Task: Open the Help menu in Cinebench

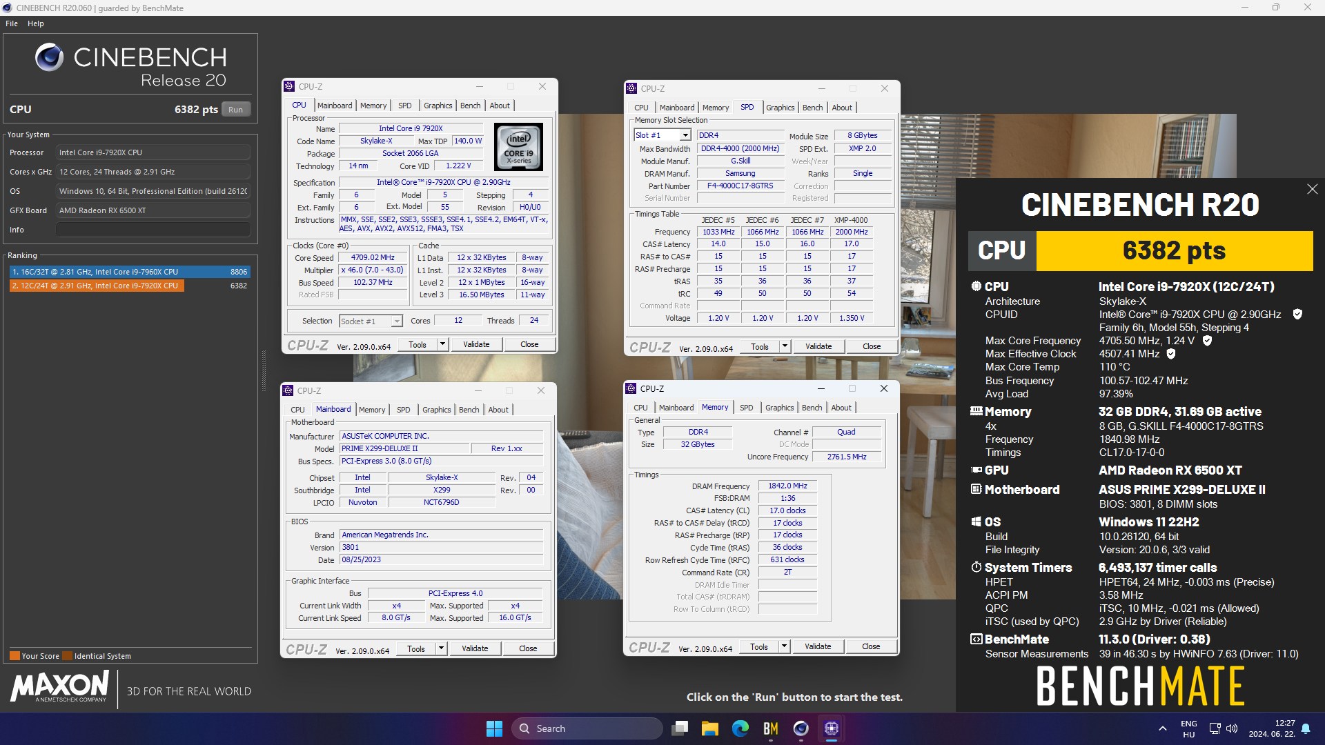Action: pos(36,23)
